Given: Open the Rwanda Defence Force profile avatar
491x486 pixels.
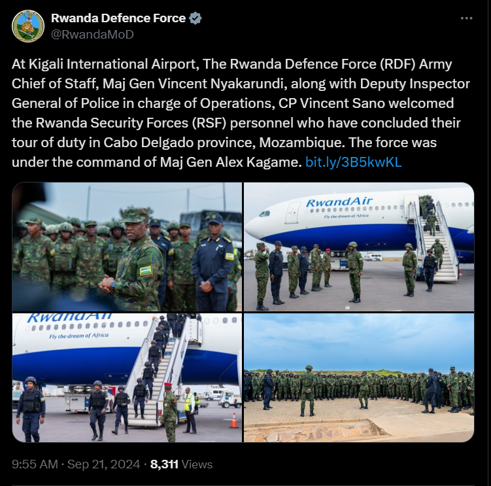Looking at the screenshot, I should [x=28, y=26].
